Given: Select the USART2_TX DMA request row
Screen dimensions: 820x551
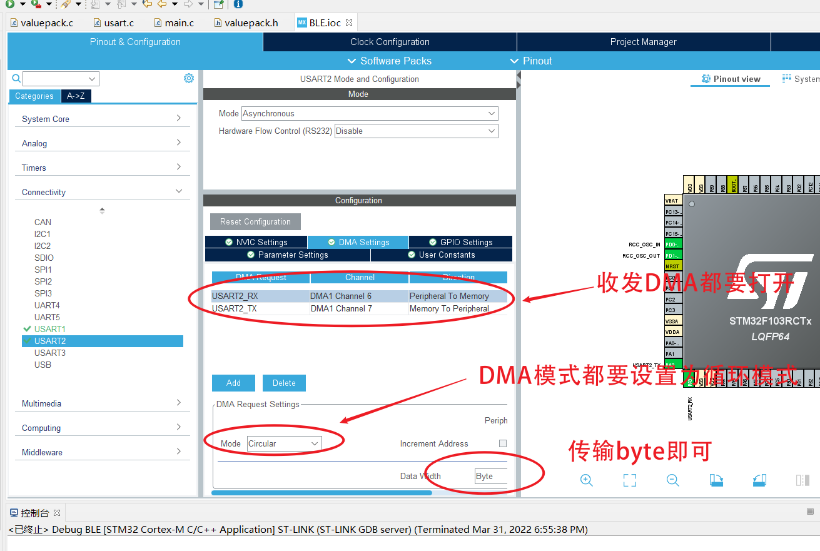Looking at the screenshot, I should (x=360, y=308).
